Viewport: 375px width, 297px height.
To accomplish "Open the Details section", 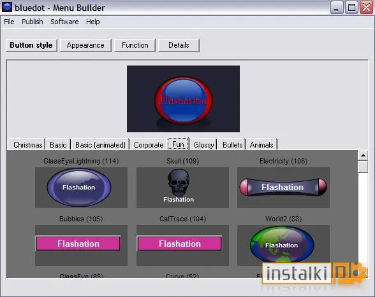I will [179, 45].
